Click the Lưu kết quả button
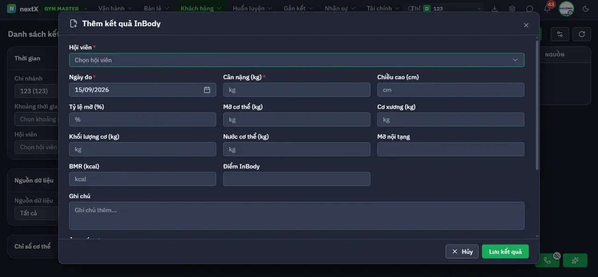The image size is (598, 277). click(x=505, y=252)
